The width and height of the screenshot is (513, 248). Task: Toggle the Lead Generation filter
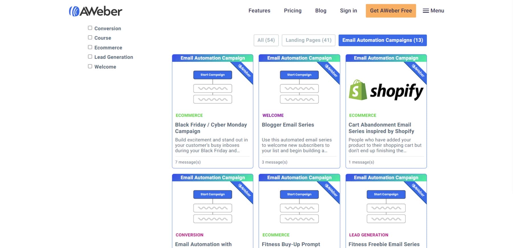(x=90, y=56)
